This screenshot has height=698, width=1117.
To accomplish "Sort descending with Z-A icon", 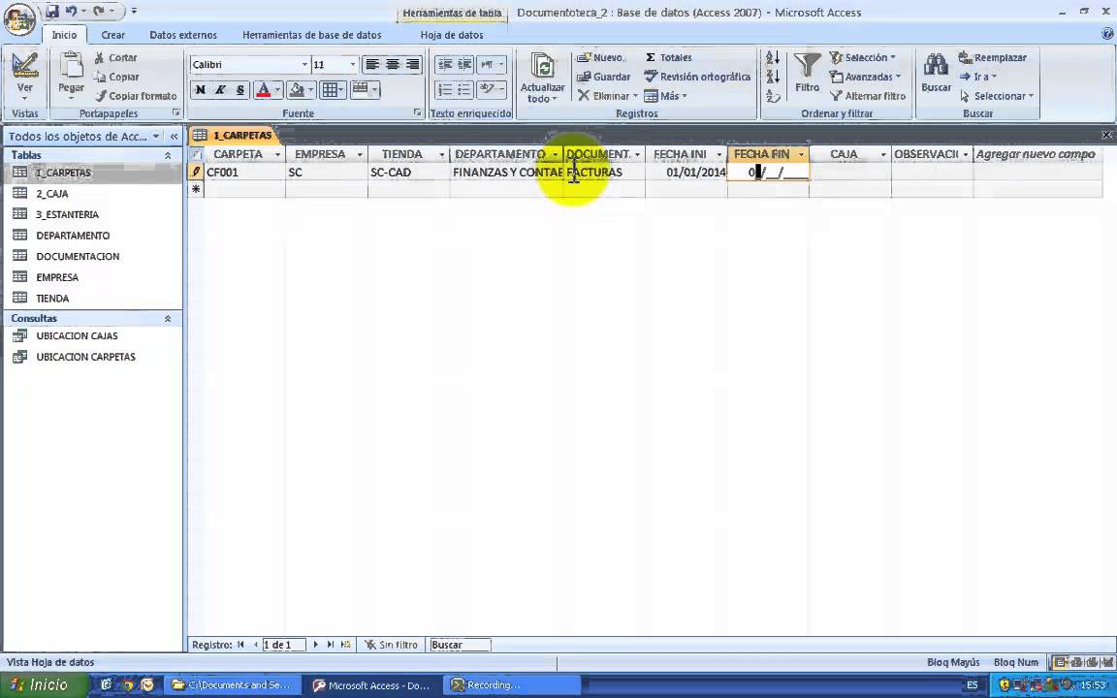I will [x=773, y=77].
